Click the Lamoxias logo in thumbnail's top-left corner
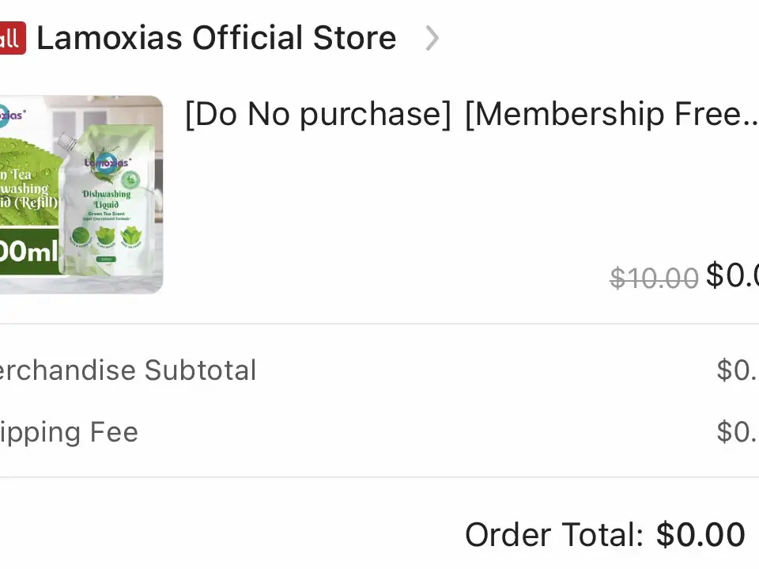The height and width of the screenshot is (569, 759). [9, 116]
